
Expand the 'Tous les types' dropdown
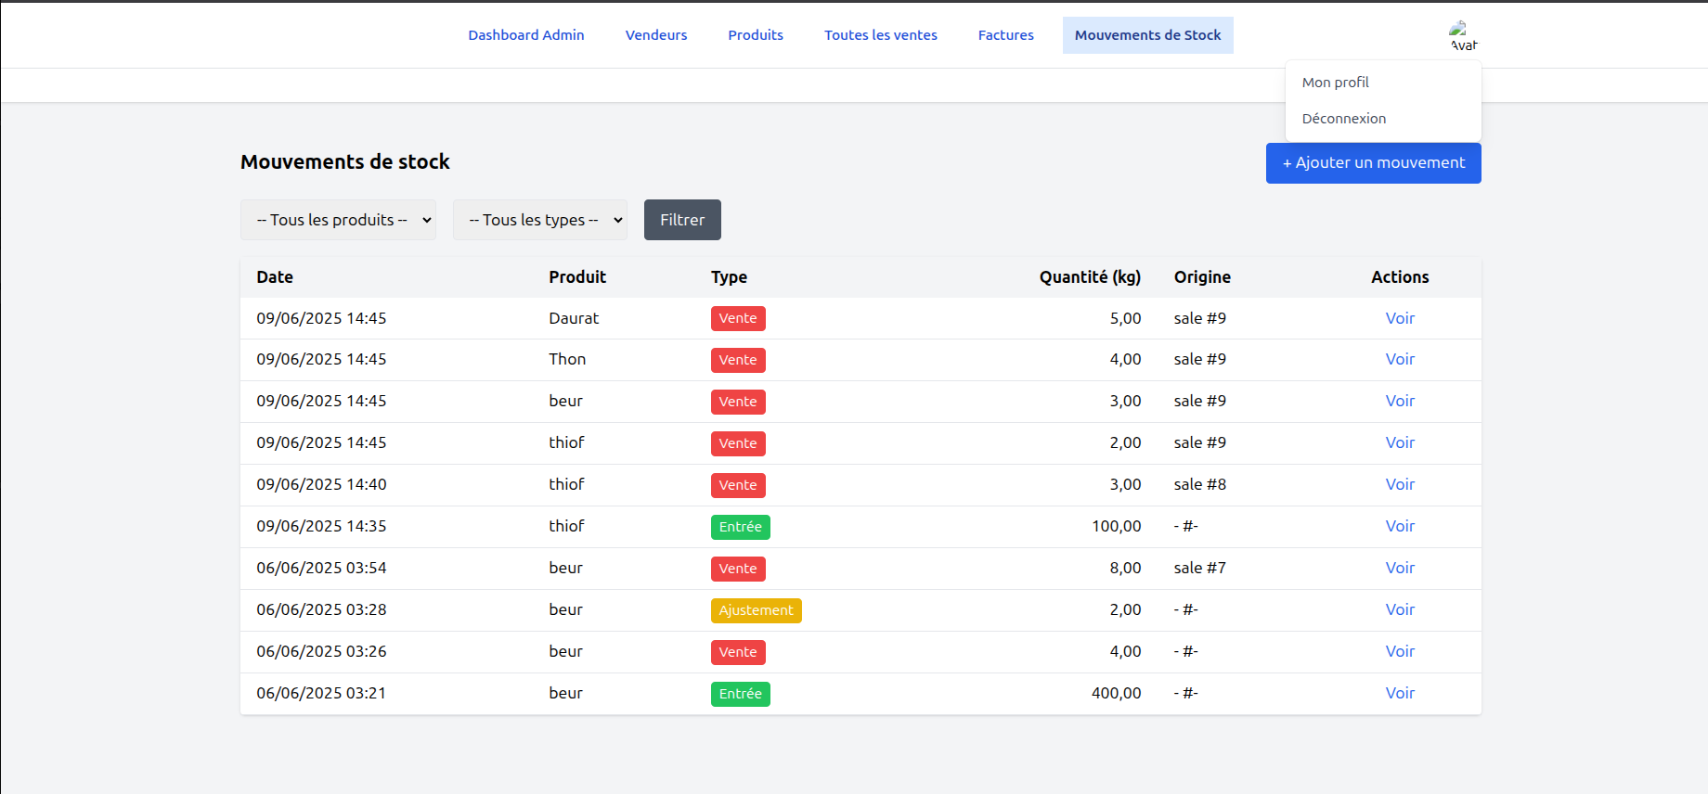click(539, 220)
